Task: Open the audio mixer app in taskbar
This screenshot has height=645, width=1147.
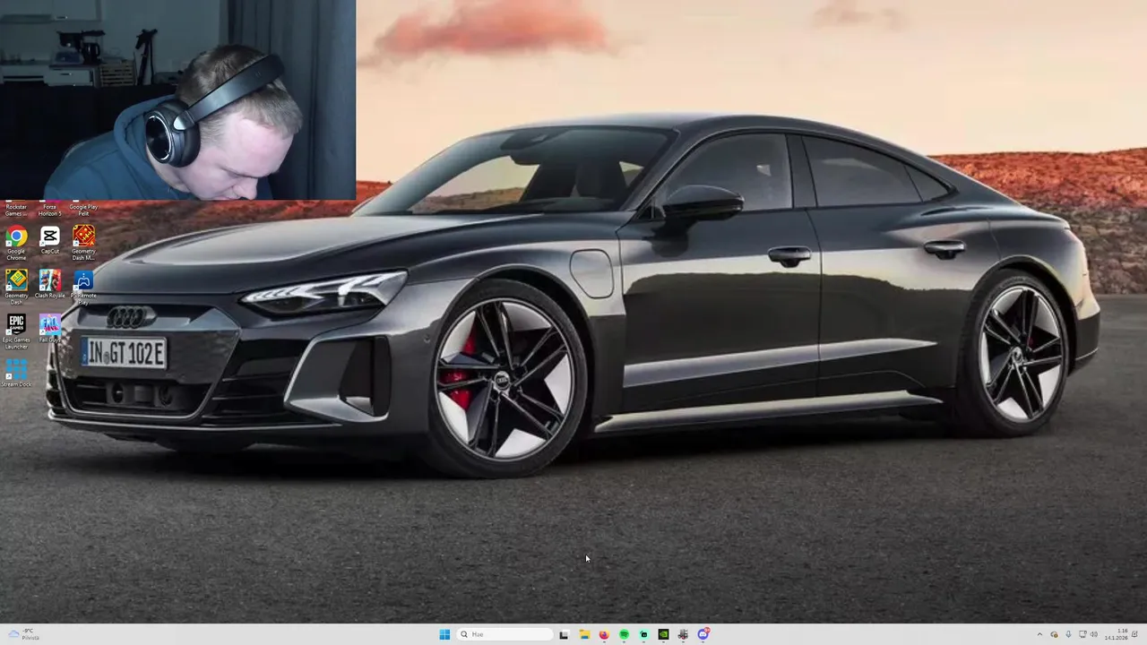Action: coord(683,634)
